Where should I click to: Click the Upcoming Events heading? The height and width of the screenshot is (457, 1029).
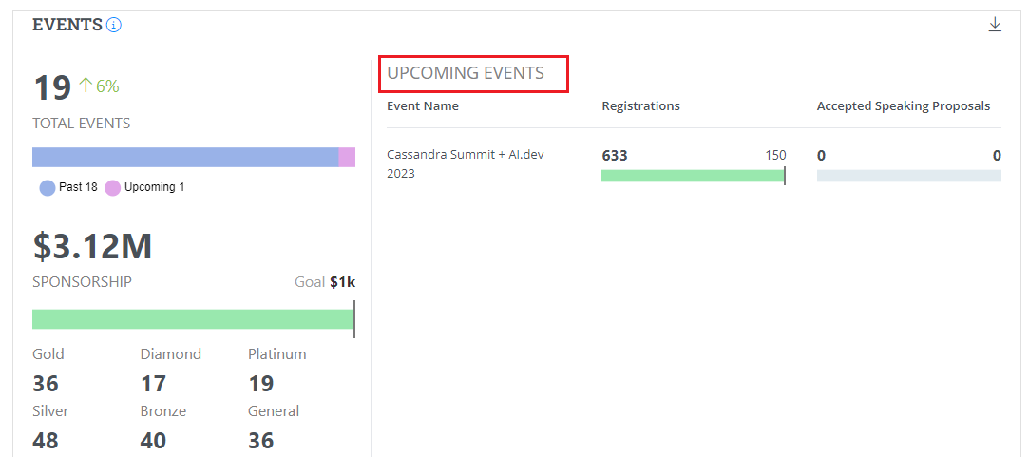tap(466, 73)
